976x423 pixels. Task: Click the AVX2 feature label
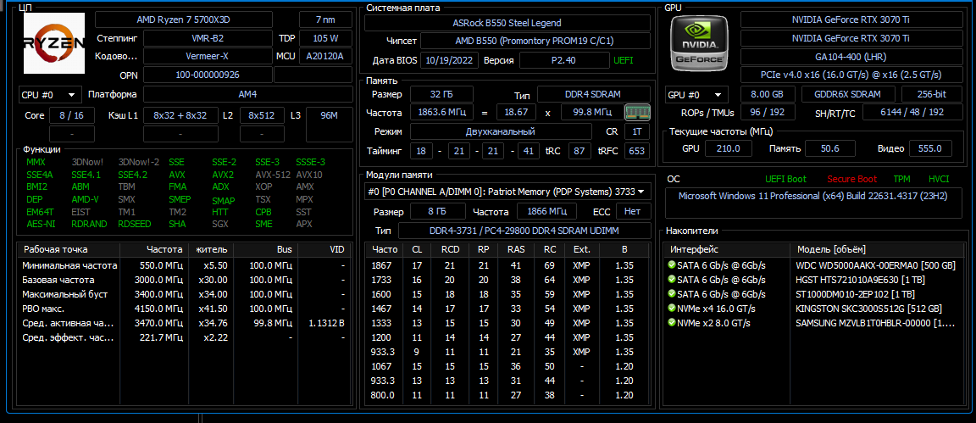coord(223,175)
